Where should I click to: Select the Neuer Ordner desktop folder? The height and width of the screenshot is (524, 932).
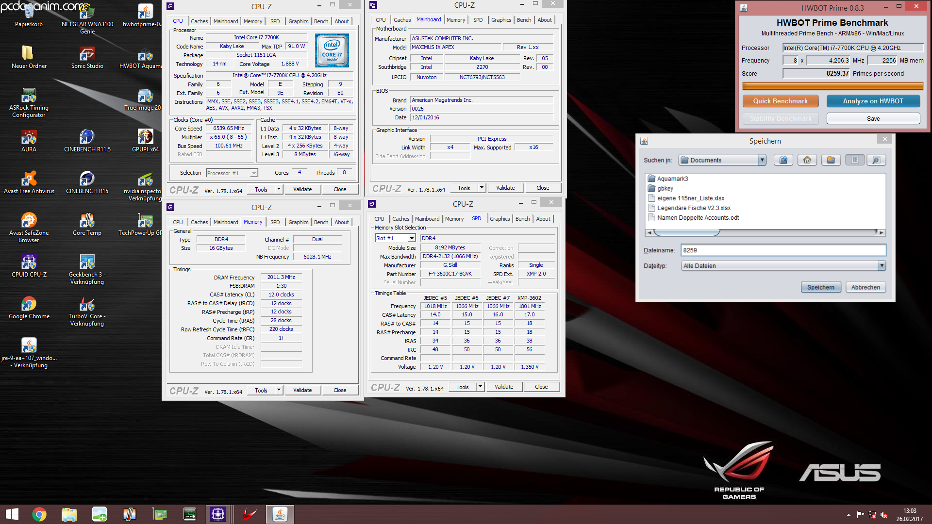[29, 56]
